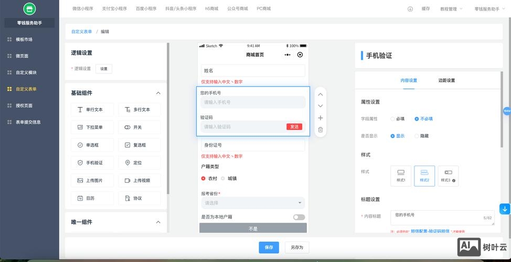The image size is (511, 262).
Task: Add the 日历 component
Action: click(92, 198)
